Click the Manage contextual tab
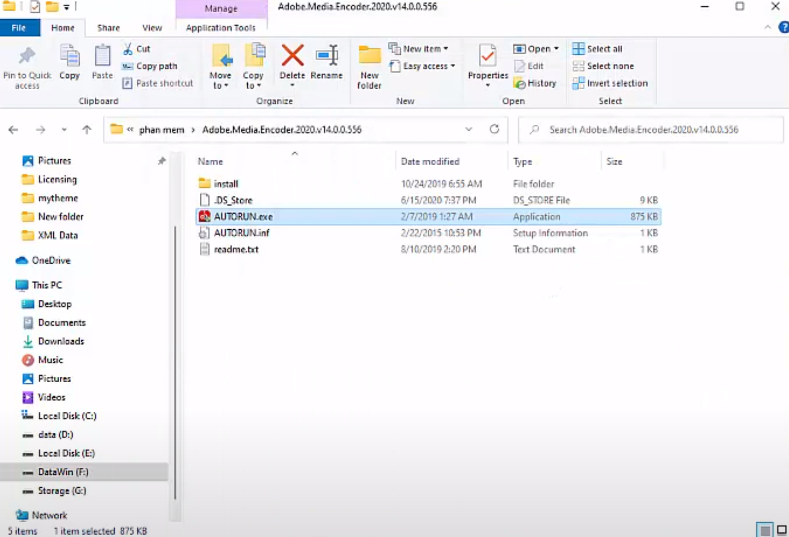The image size is (789, 537). point(221,9)
